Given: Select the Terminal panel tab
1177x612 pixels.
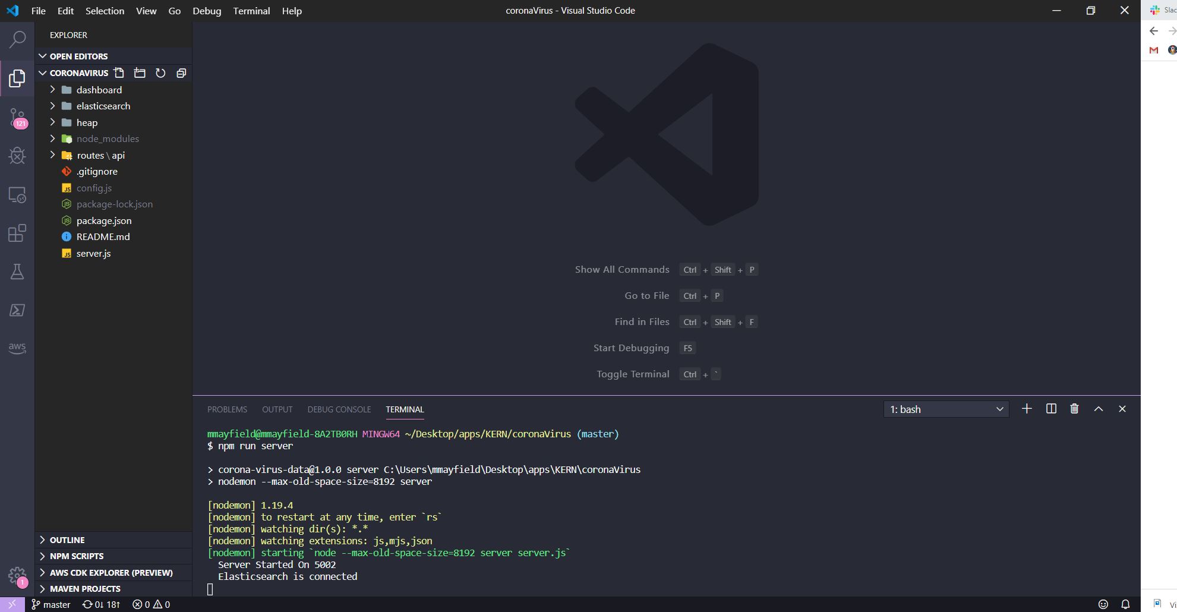Looking at the screenshot, I should (x=405, y=409).
